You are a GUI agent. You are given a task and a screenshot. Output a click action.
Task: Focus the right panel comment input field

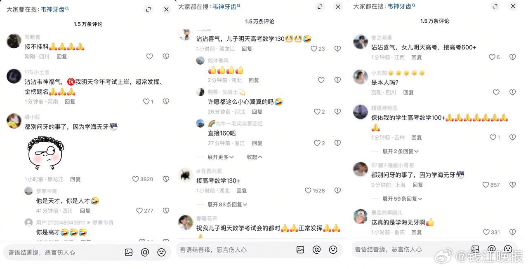[x=408, y=249]
